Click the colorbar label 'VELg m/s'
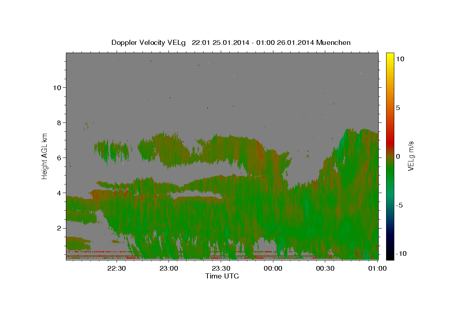The image size is (468, 312). (x=411, y=156)
